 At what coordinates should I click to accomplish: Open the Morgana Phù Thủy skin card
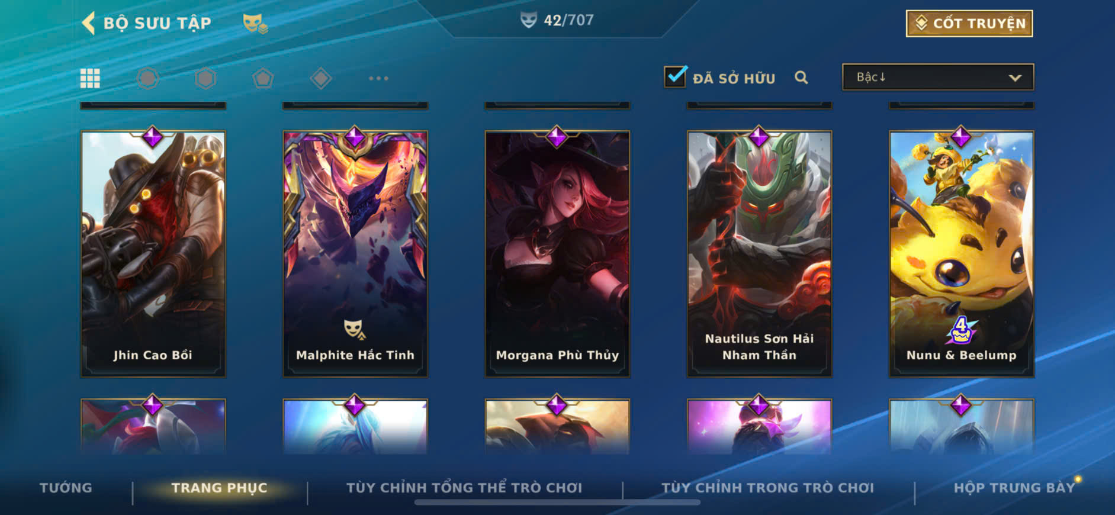[x=557, y=253]
